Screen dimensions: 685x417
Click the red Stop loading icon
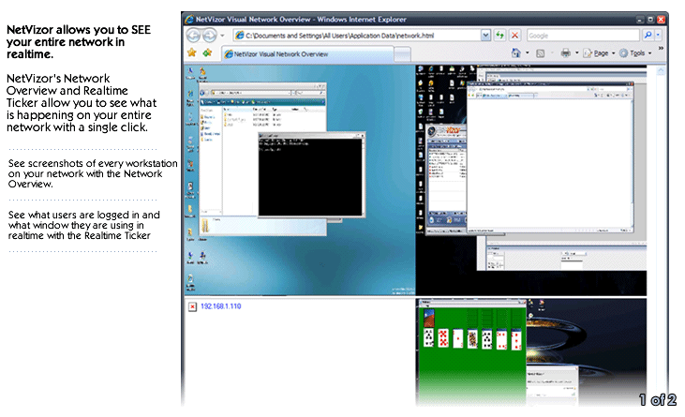pyautogui.click(x=514, y=35)
